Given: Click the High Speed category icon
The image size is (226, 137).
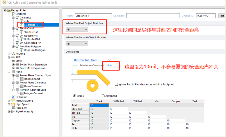Looking at the screenshot, I should click(13, 104).
